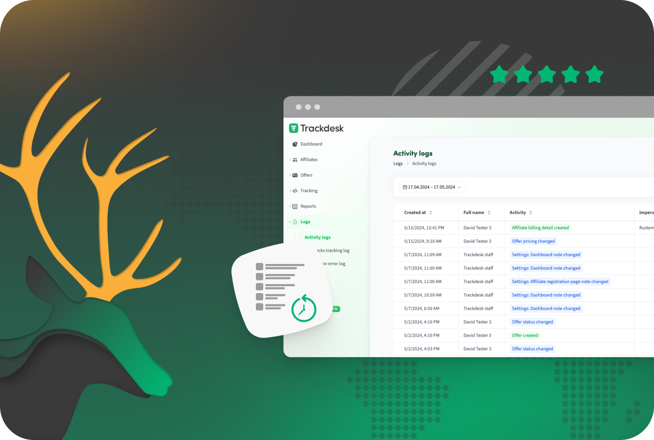654x440 pixels.
Task: Open the Activity logs sidebar sub-item
Action: pyautogui.click(x=317, y=237)
